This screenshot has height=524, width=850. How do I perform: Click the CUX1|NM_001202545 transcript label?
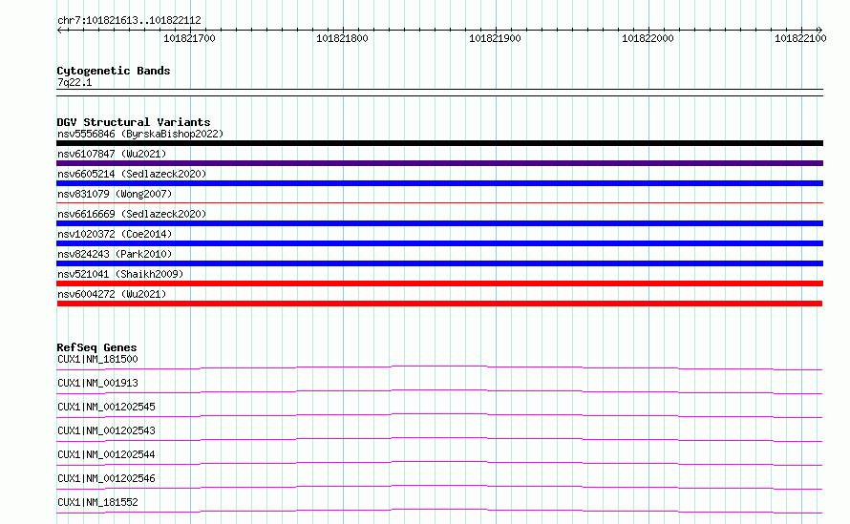(106, 407)
